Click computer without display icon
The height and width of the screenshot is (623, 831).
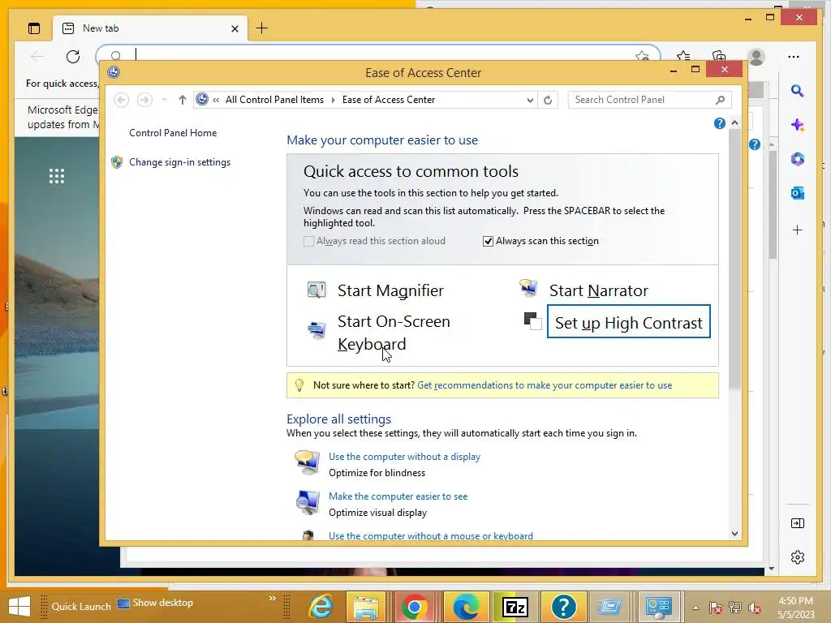308,462
